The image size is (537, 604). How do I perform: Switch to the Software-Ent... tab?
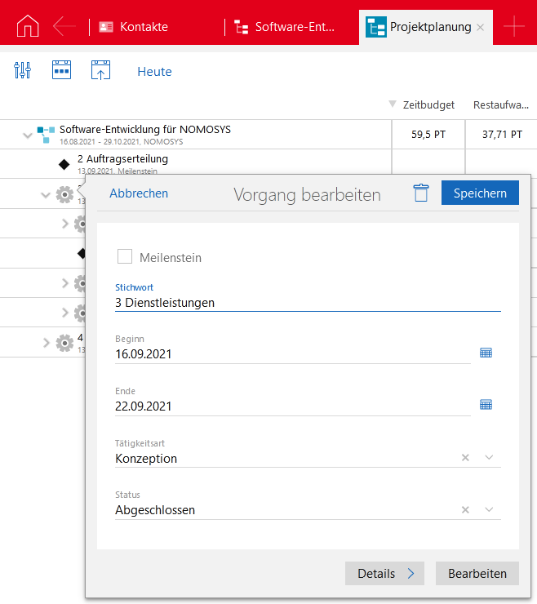coord(294,27)
